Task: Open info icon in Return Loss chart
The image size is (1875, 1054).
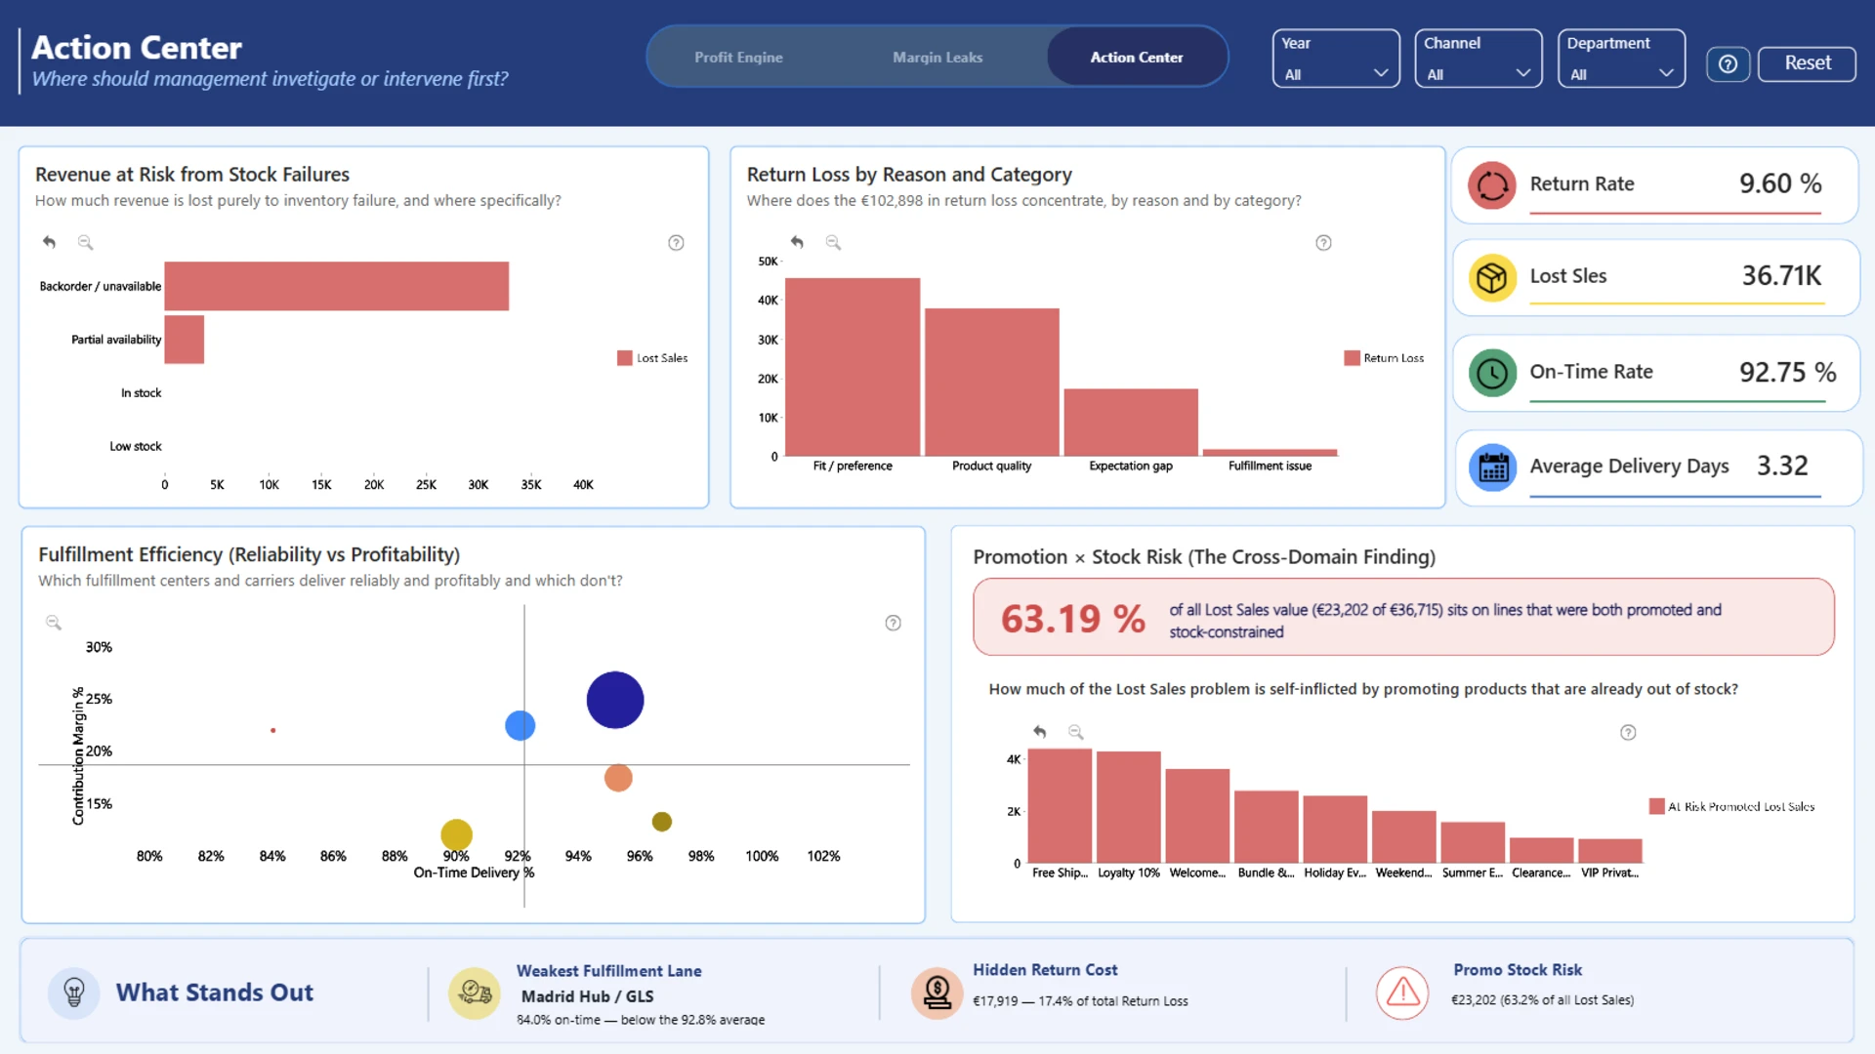Action: tap(1323, 243)
